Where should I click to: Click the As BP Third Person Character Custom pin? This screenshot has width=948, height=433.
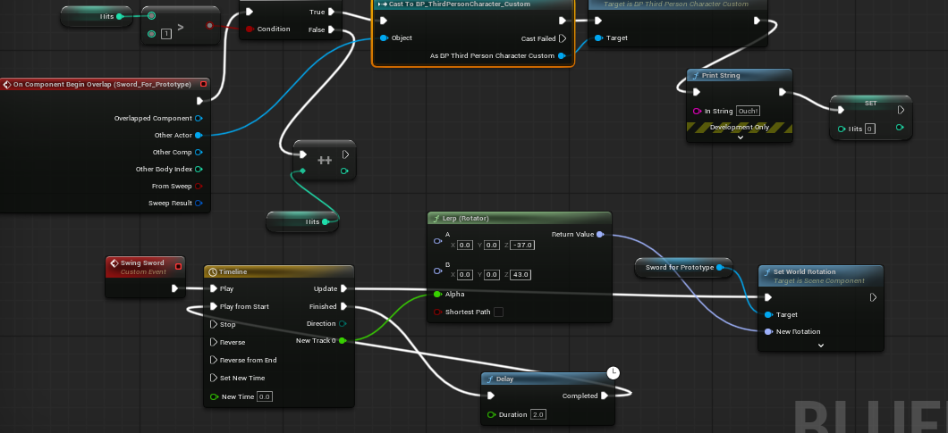click(x=562, y=55)
